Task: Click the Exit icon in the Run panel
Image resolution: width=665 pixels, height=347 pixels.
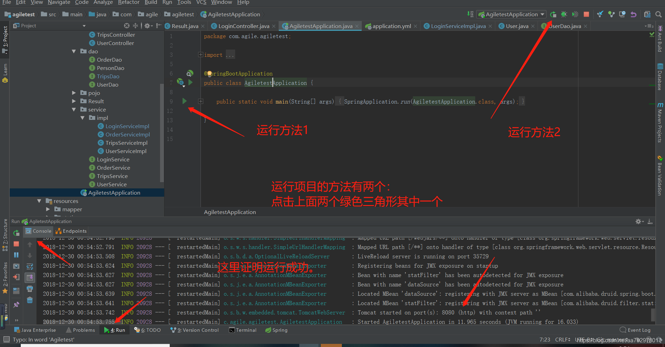Action: [x=16, y=277]
